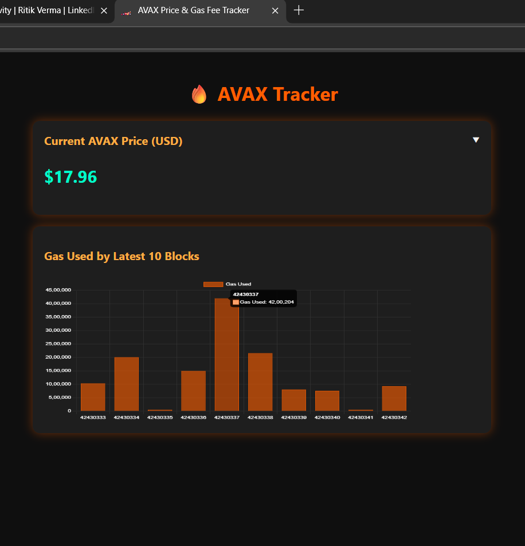Select the AVAX Price & Gas Fee Tracker tab

(194, 10)
